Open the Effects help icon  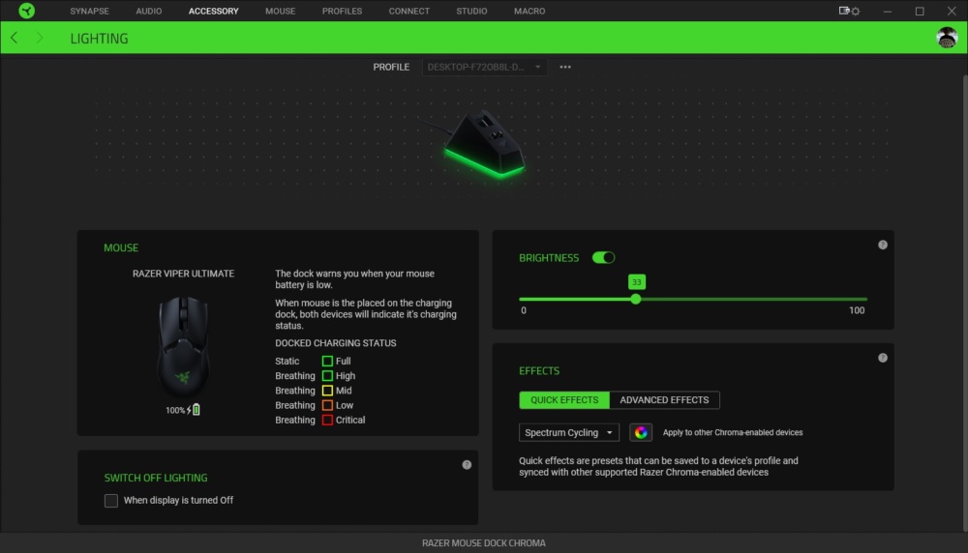pos(883,358)
